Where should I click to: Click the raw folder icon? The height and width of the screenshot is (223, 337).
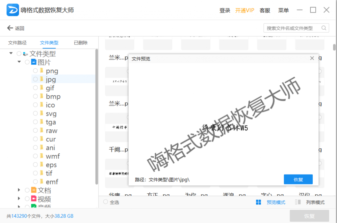tap(42, 130)
